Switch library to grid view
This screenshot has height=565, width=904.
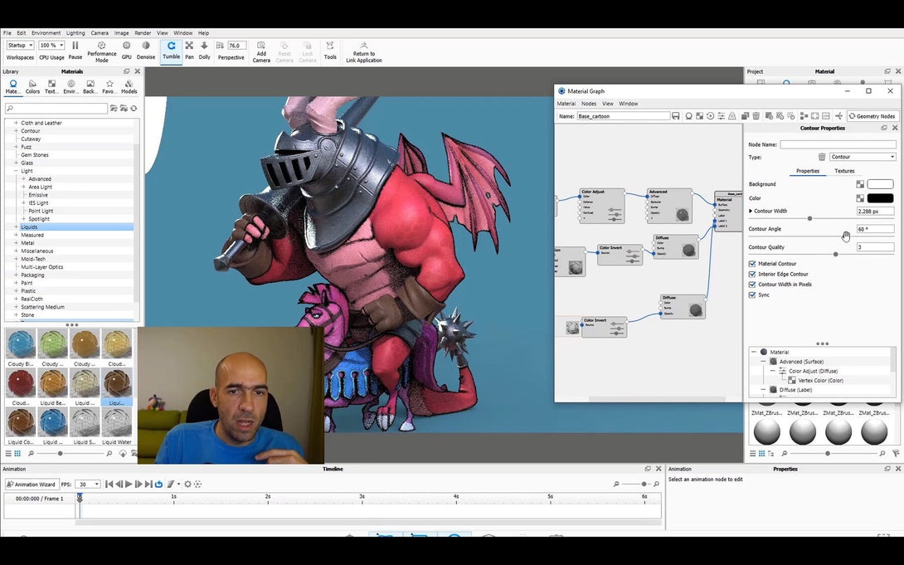pyautogui.click(x=17, y=454)
